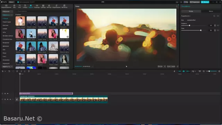This screenshot has width=222, height=125.
Task: Open the cursor tool mode dropdown arrow
Action: (5, 71)
